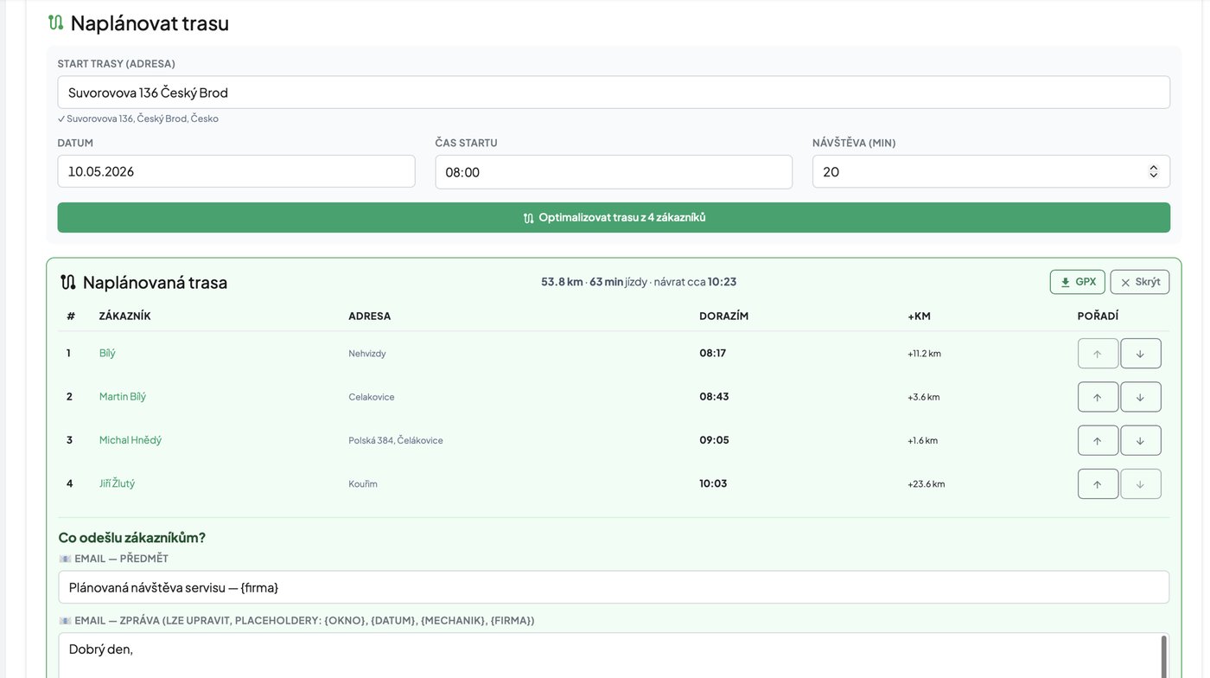This screenshot has height=678, width=1210.
Task: Edit the route start address field
Action: pyautogui.click(x=614, y=93)
